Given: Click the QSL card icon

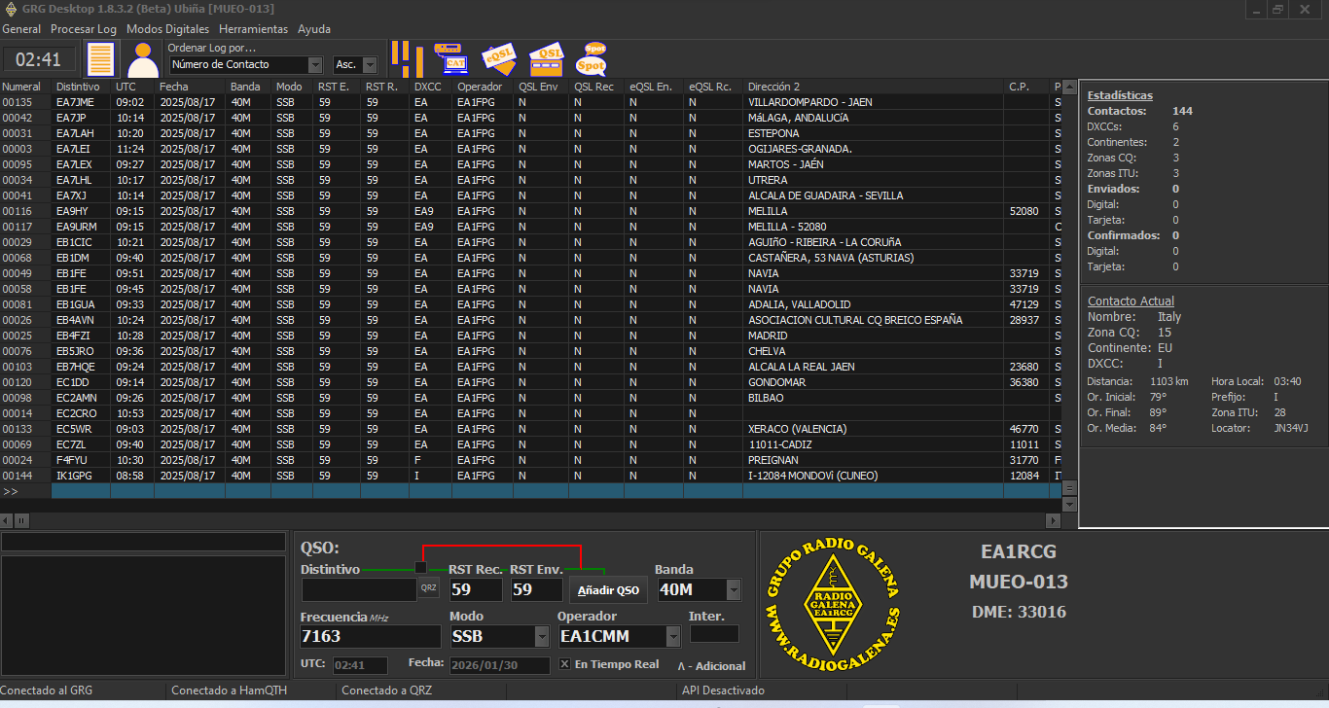Looking at the screenshot, I should point(546,59).
